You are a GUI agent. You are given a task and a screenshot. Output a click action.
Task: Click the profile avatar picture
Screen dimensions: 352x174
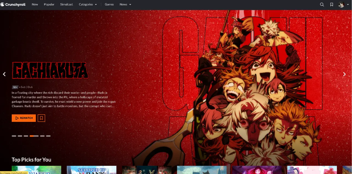pos(341,4)
